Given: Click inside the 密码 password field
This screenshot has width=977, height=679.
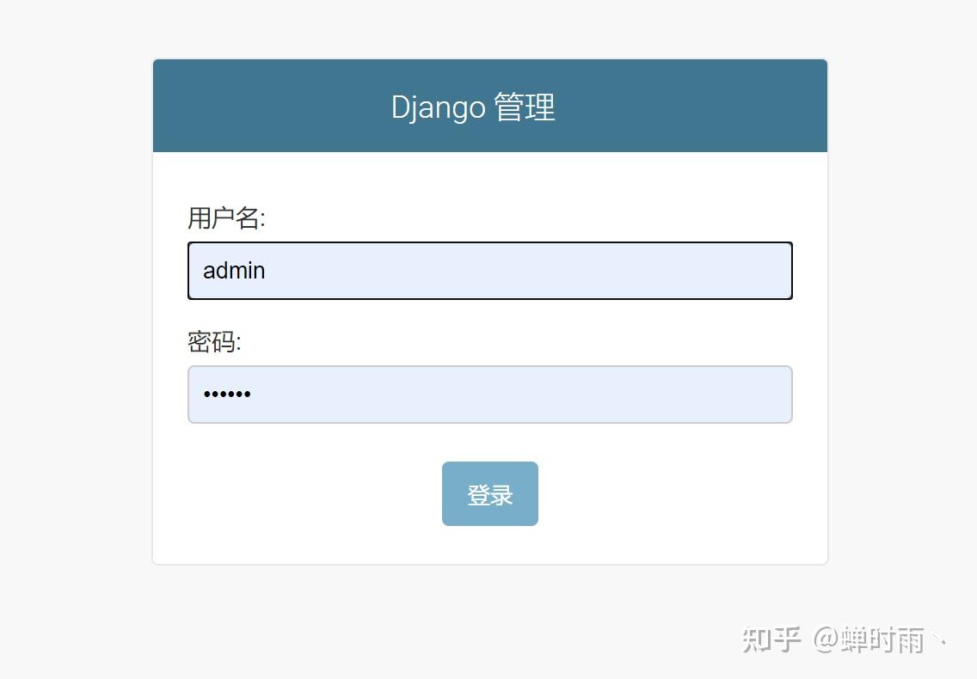Looking at the screenshot, I should click(x=489, y=394).
